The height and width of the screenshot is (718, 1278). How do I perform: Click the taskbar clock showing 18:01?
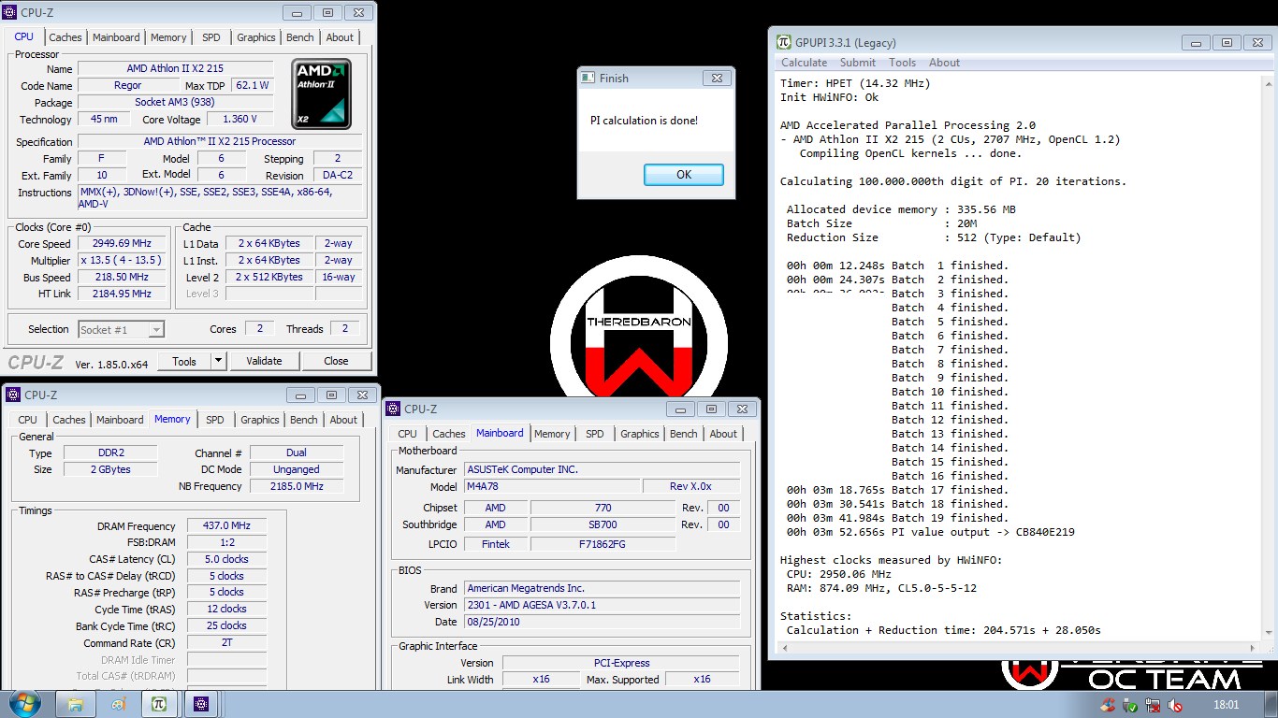pyautogui.click(x=1225, y=705)
